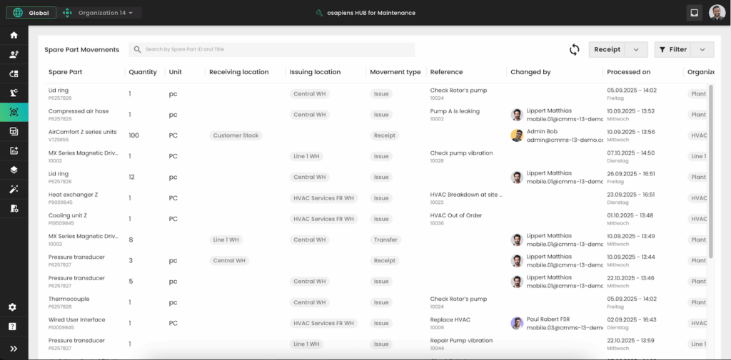Image resolution: width=731 pixels, height=360 pixels.
Task: Click the Unit column header
Action: [176, 72]
